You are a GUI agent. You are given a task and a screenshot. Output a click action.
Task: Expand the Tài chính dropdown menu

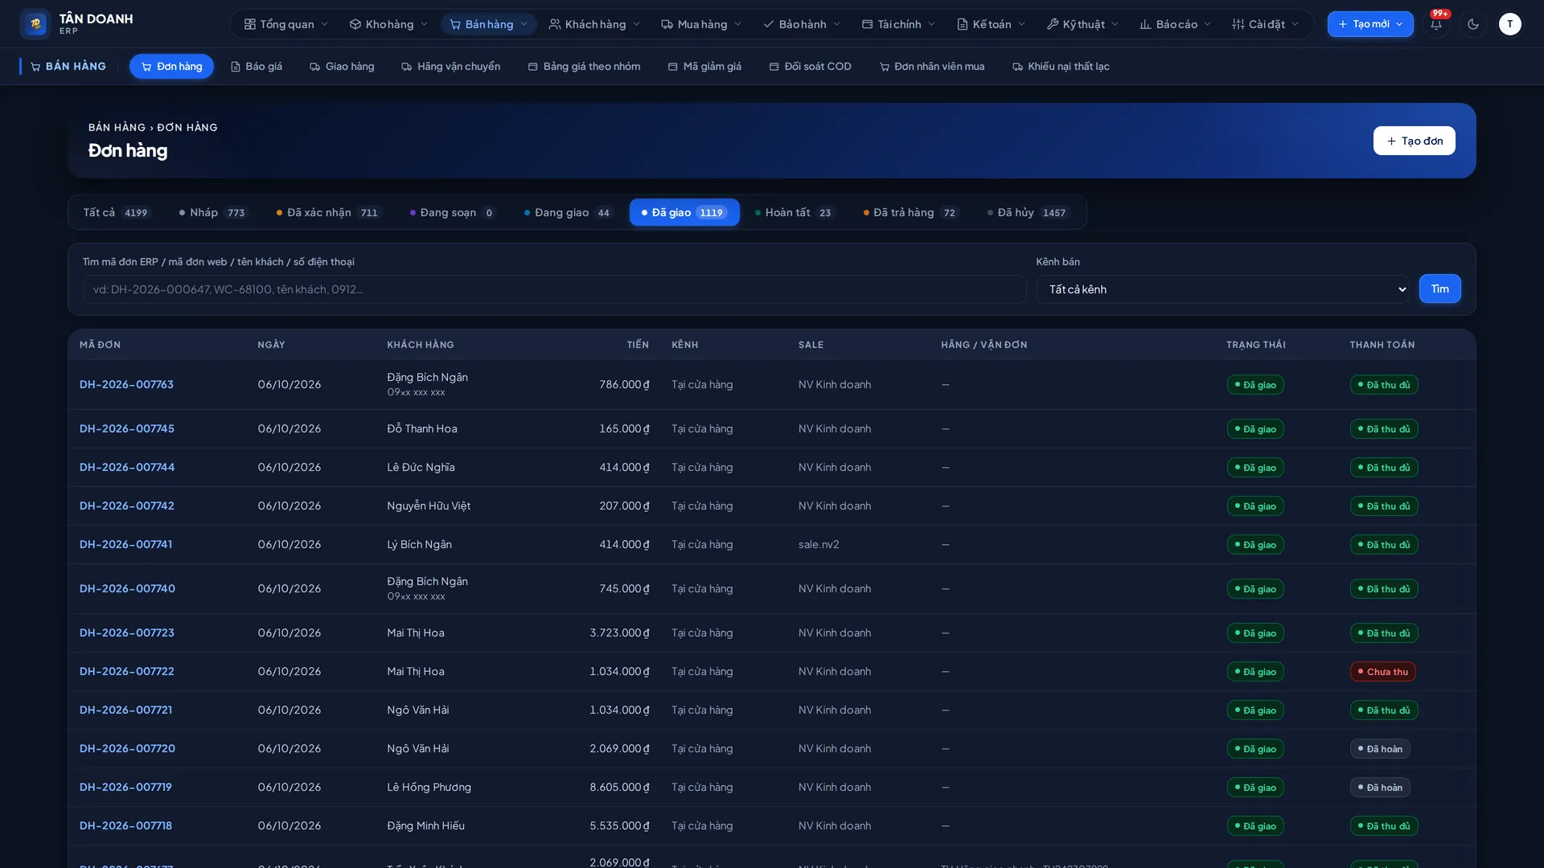(x=898, y=24)
